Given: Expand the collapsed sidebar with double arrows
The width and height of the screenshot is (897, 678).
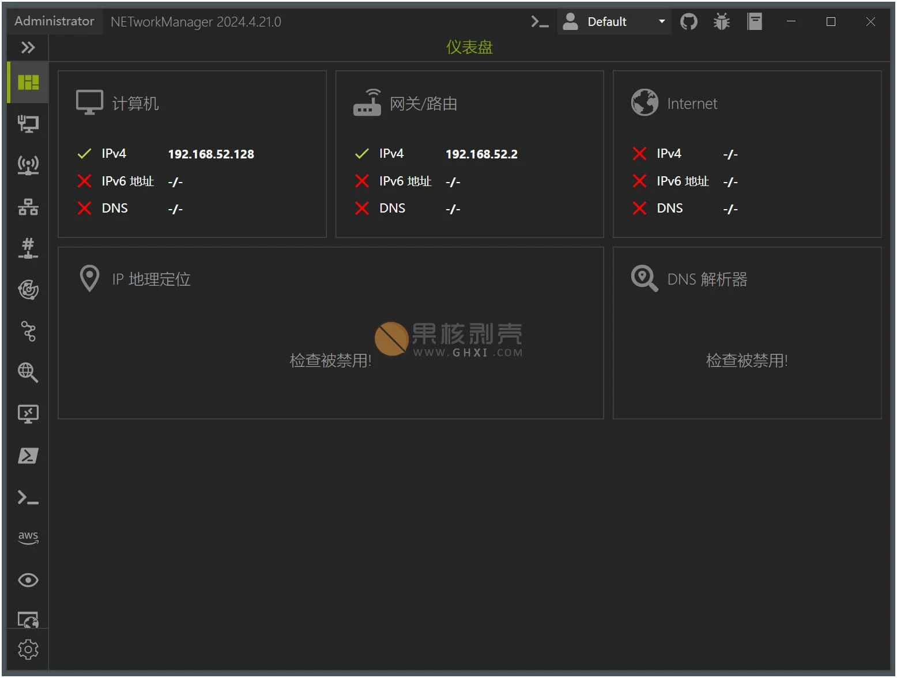Looking at the screenshot, I should point(27,47).
